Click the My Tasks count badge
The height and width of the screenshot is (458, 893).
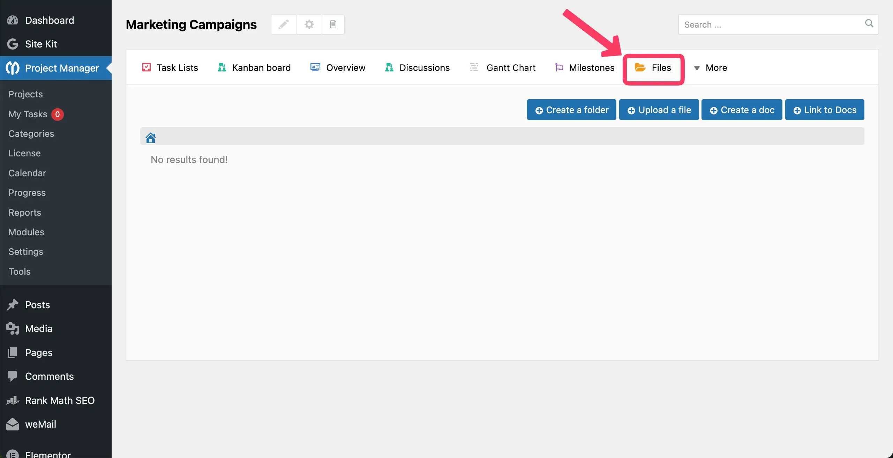pos(58,114)
